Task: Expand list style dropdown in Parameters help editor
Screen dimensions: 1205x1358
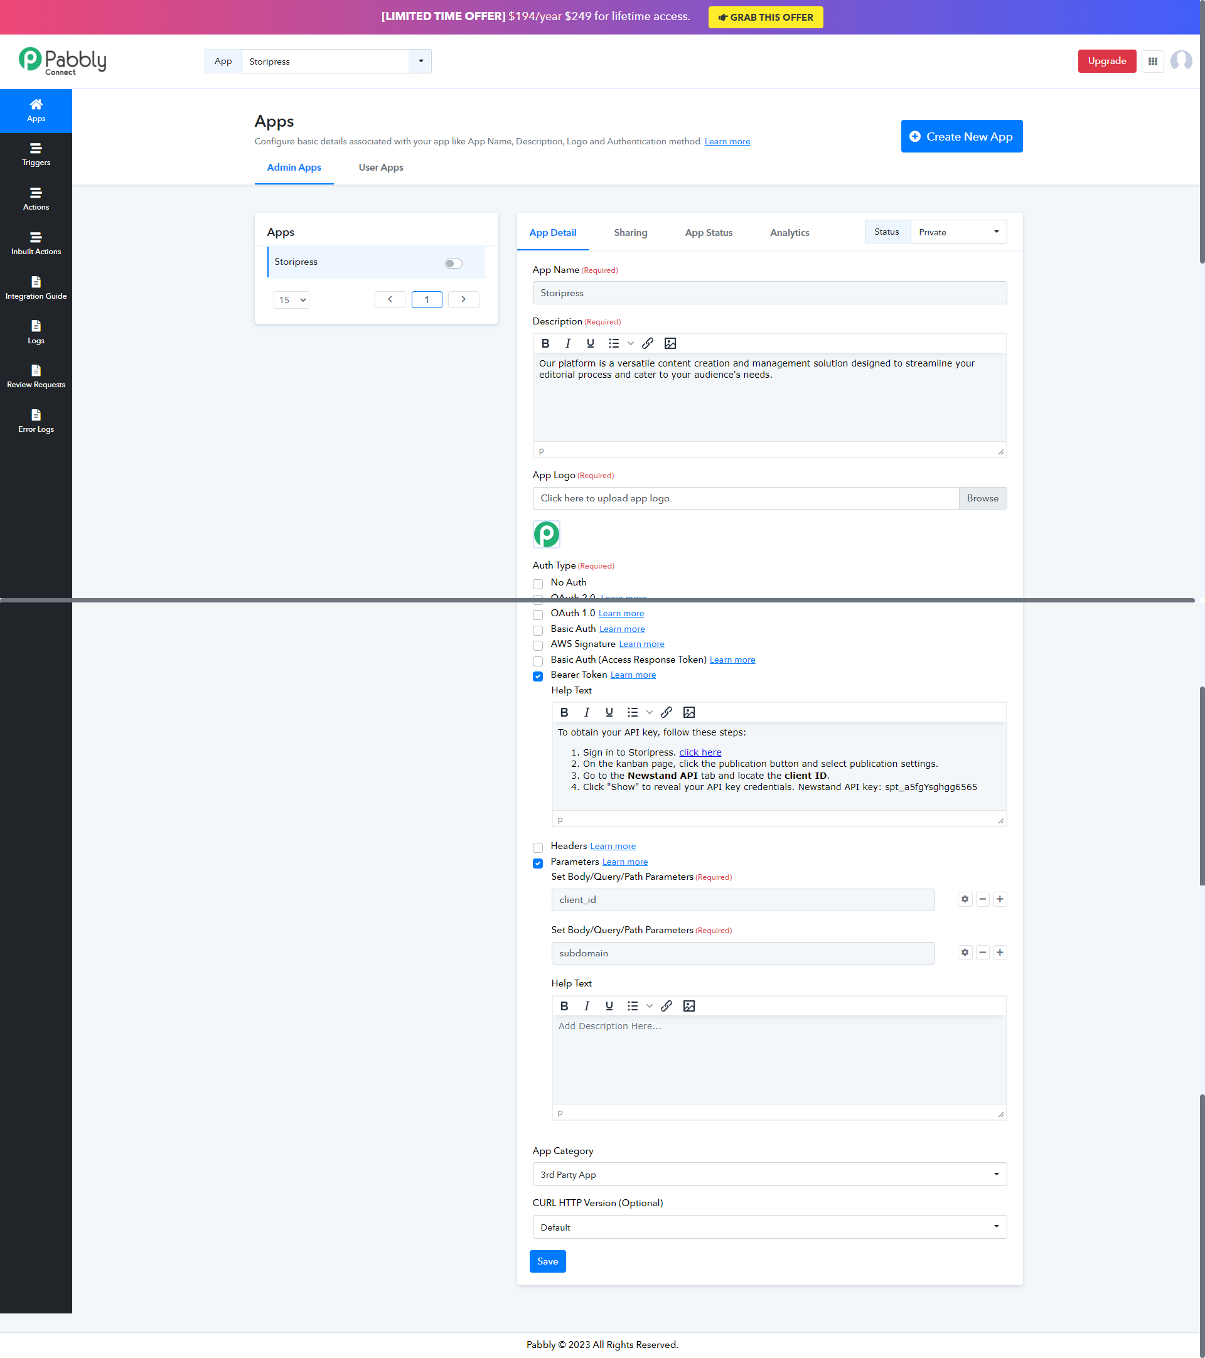Action: point(649,1006)
